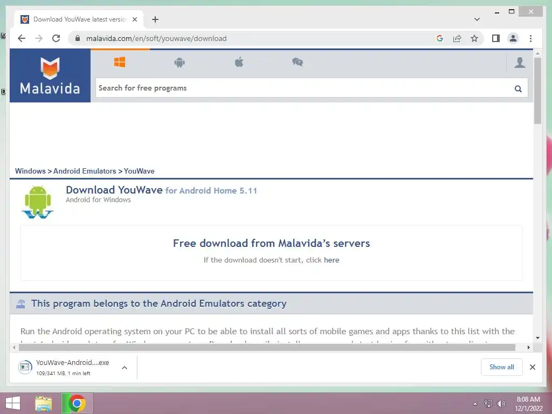The width and height of the screenshot is (552, 414).
Task: Click 'Free download from Malavida's servers' text
Action: click(272, 243)
